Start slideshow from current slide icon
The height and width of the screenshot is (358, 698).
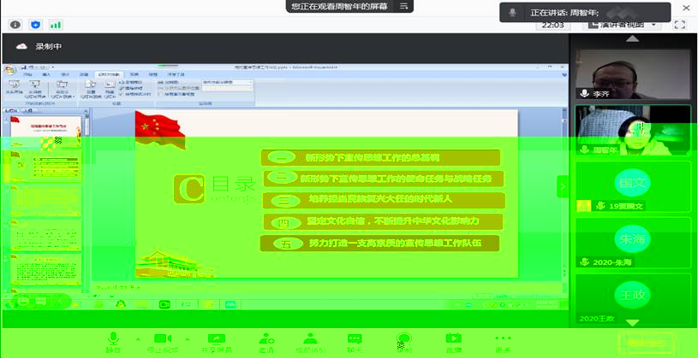(35, 88)
